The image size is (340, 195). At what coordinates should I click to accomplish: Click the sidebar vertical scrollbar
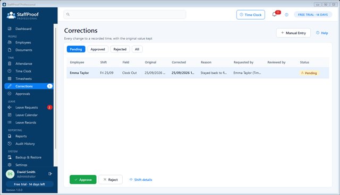(x=55, y=88)
